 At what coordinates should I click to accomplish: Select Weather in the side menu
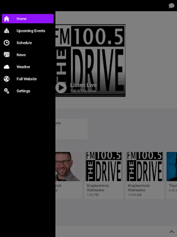[28, 67]
